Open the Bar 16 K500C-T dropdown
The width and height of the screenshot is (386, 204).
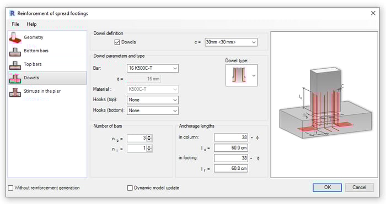(153, 68)
